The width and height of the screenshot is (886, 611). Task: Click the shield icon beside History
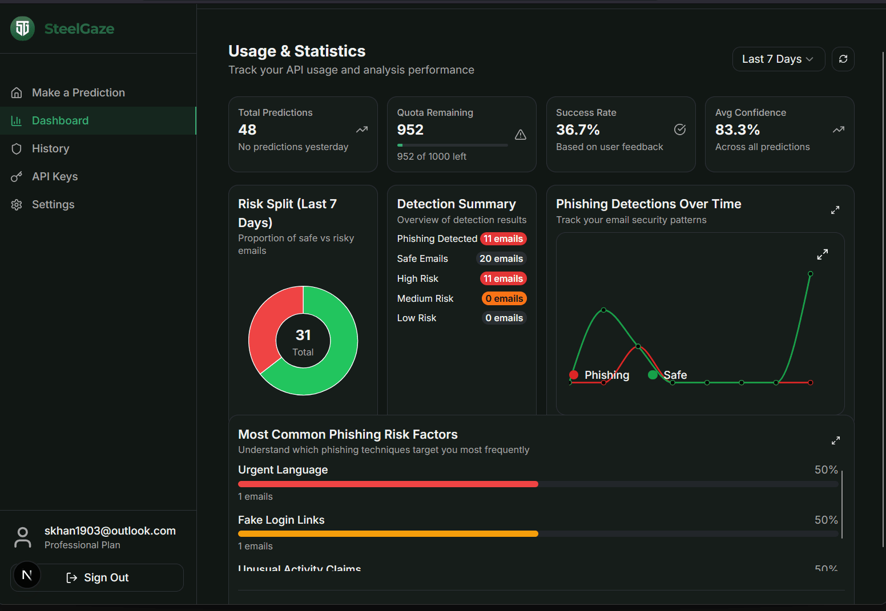(x=17, y=148)
